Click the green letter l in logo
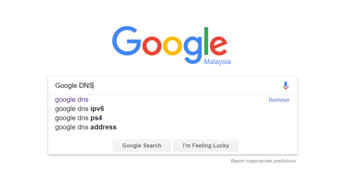The width and height of the screenshot is (342, 189). pos(206,41)
